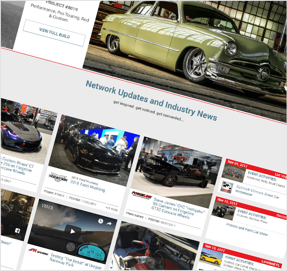Click the PROJECT #8019 text
Viewport: 287px width, 271px height.
click(62, 6)
